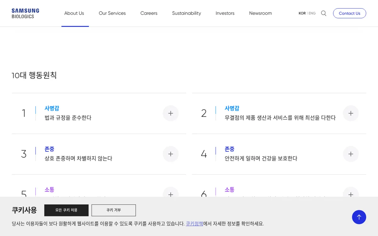
Task: Open the About Us menu
Action: point(74,13)
